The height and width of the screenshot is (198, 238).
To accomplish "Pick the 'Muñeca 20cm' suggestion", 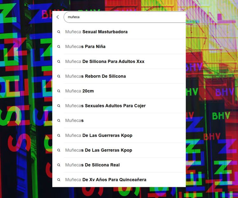I will [x=79, y=91].
